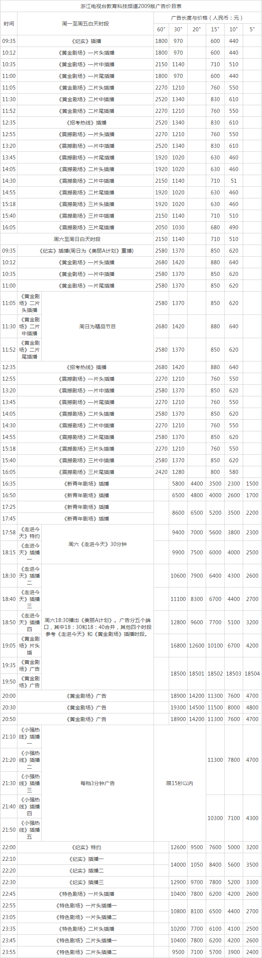Image resolution: width=262 pixels, height=958 pixels.
Task: Click the 限15秒以内 cell
Action: click(x=180, y=783)
